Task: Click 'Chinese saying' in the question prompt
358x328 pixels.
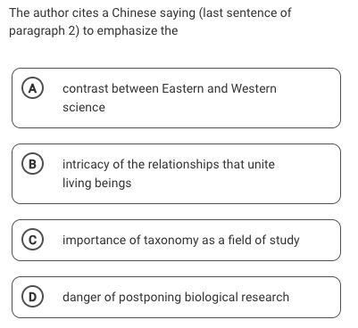Action: click(x=154, y=13)
